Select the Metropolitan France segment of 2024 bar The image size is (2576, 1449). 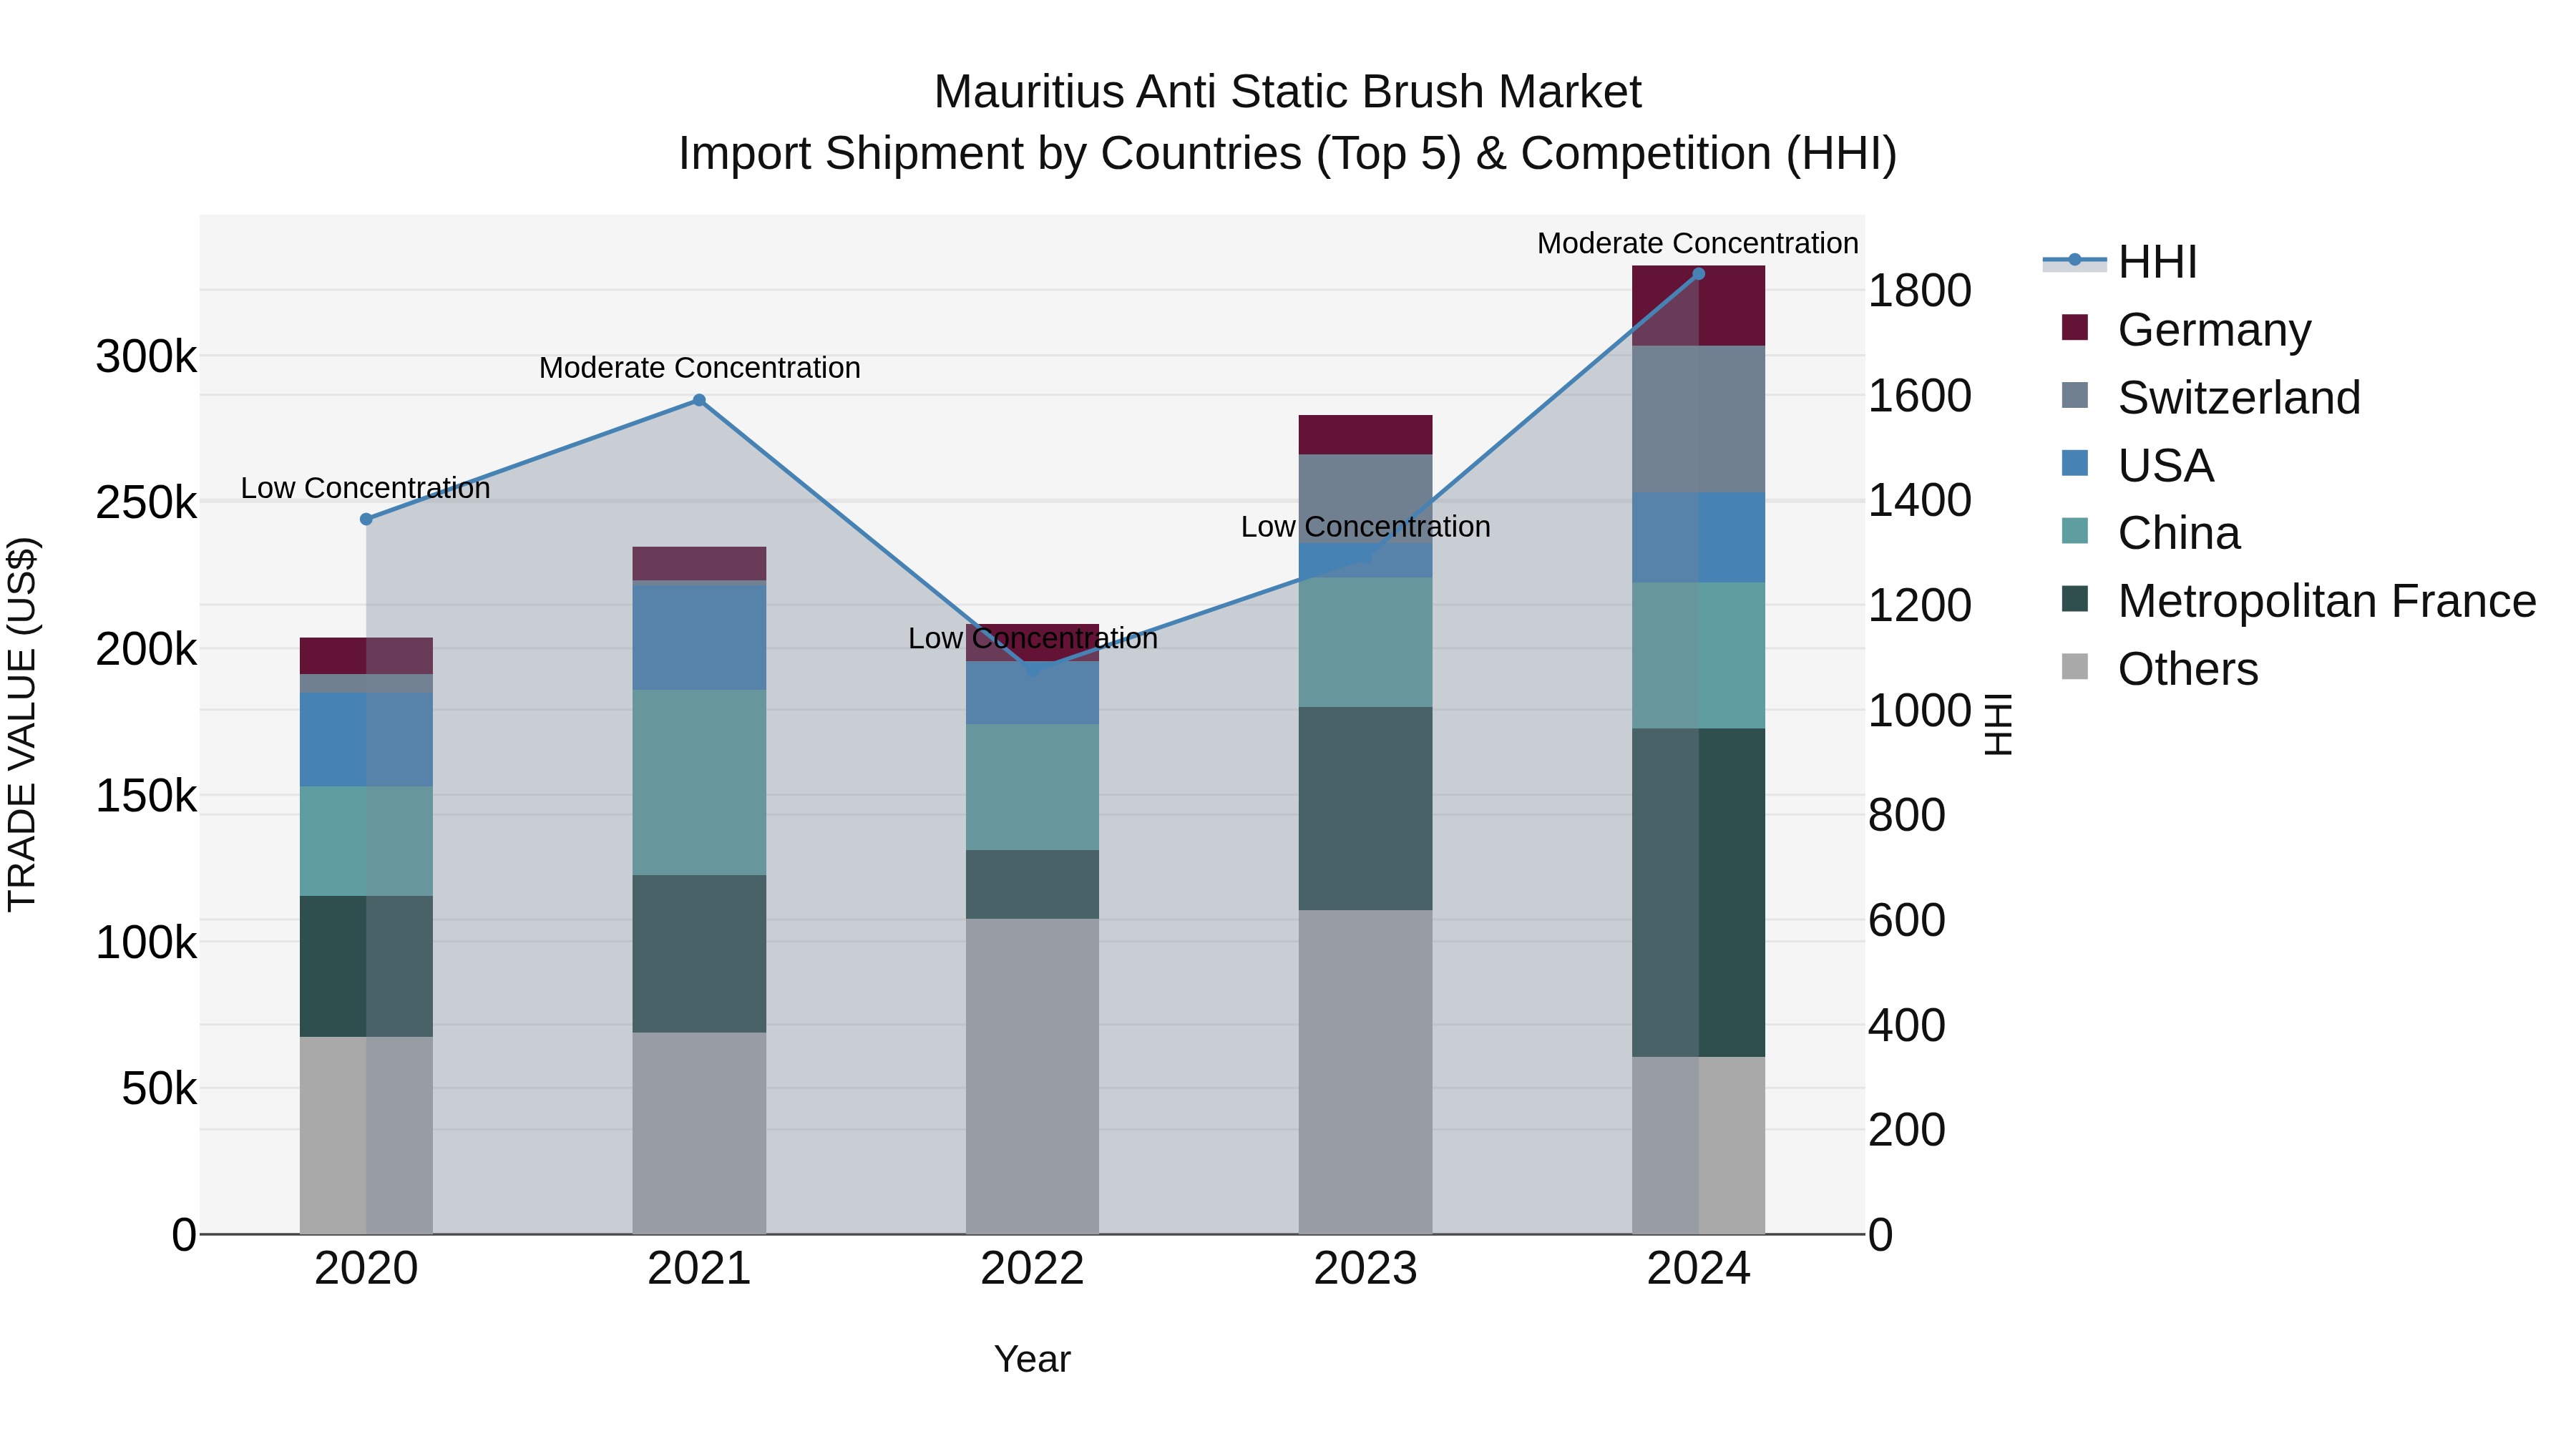1698,892
